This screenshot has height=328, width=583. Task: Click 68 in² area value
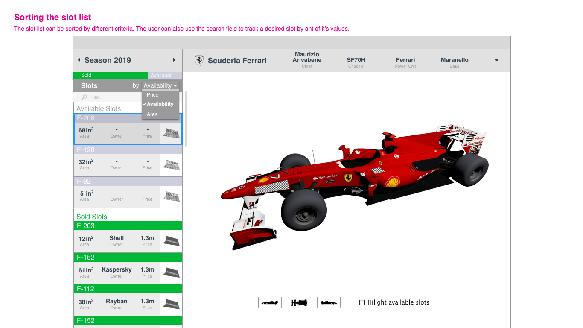coord(86,130)
